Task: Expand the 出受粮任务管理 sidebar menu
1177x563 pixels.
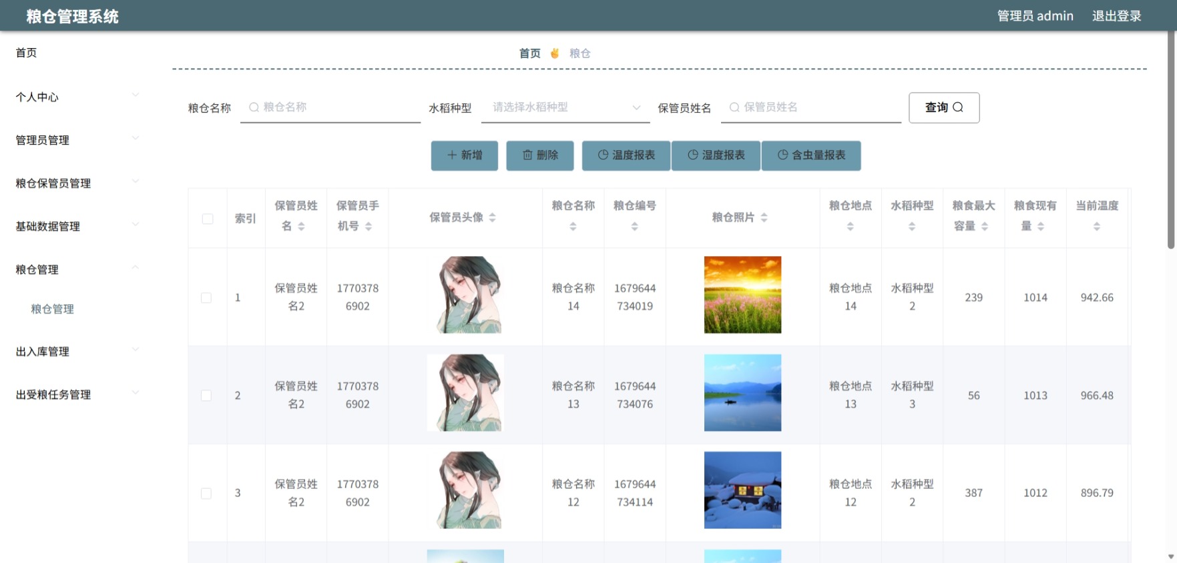Action: pos(77,395)
